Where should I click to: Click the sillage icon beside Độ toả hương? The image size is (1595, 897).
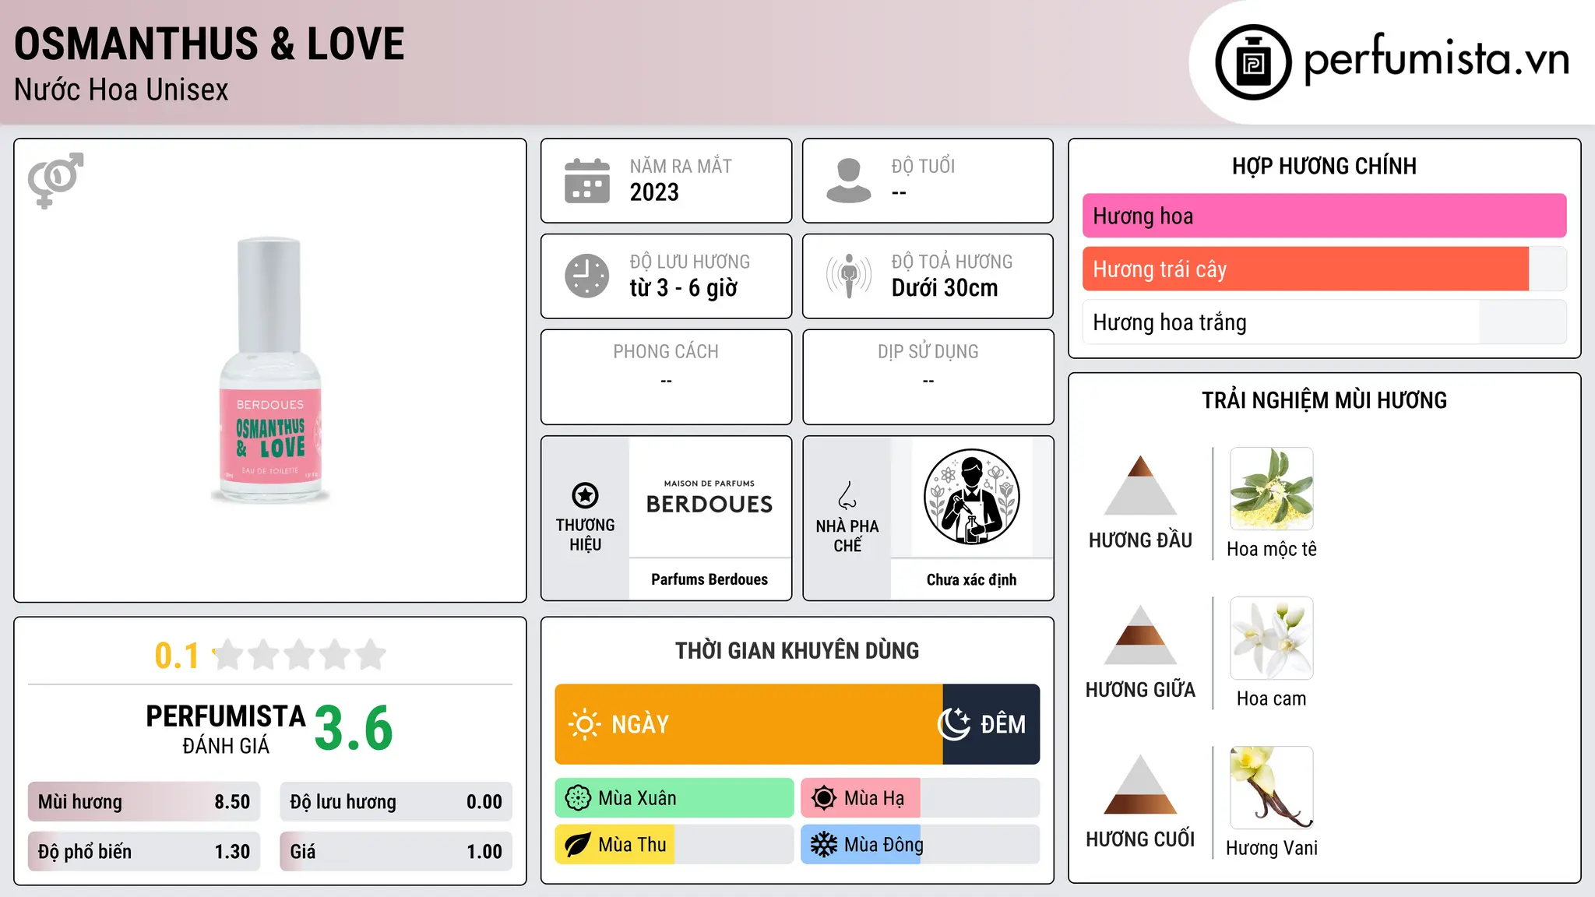tap(849, 276)
